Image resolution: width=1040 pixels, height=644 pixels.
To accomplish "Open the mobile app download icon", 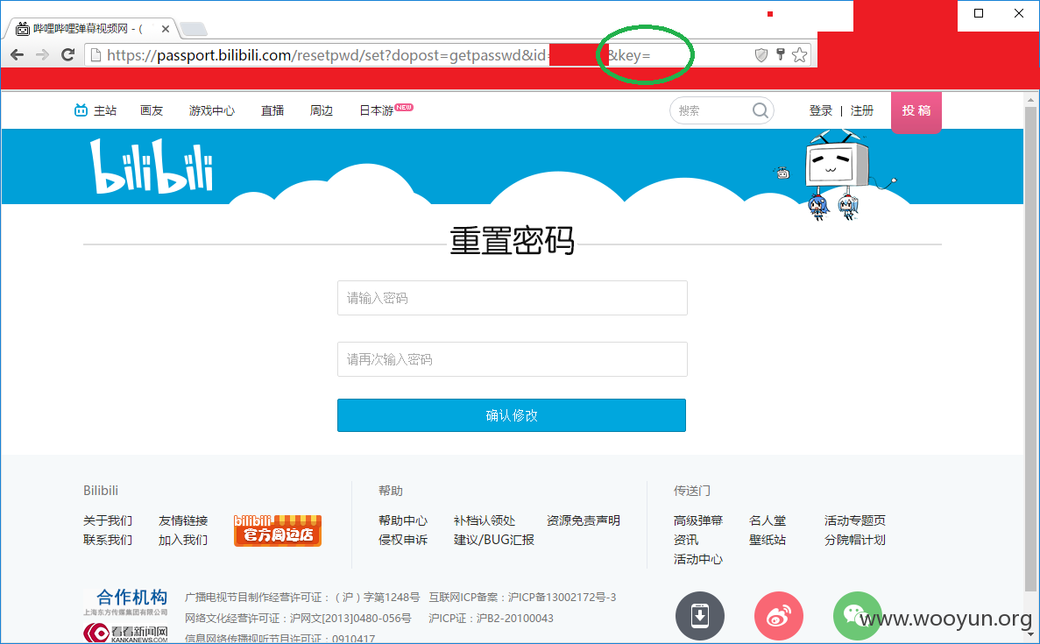I will [x=700, y=615].
